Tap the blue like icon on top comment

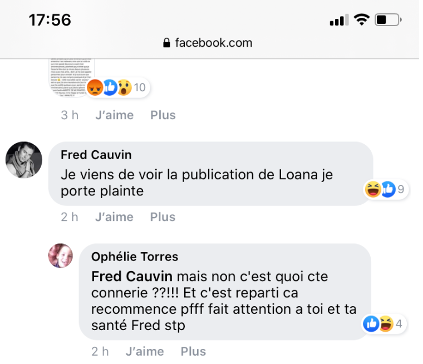(x=110, y=87)
